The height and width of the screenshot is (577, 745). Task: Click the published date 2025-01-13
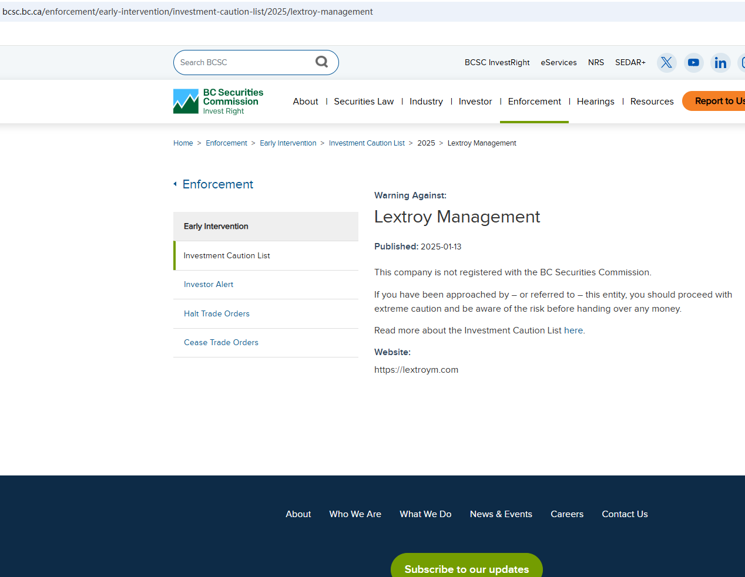click(441, 247)
